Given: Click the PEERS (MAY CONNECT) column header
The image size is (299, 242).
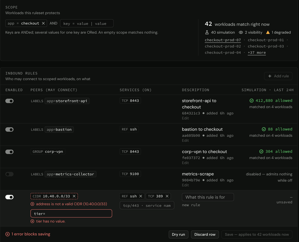Looking at the screenshot, I should tap(54, 90).
